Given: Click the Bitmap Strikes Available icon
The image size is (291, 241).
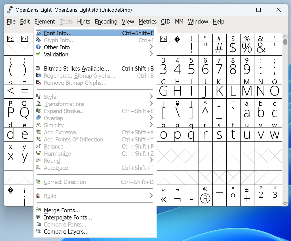Looking at the screenshot, I should (38, 68).
